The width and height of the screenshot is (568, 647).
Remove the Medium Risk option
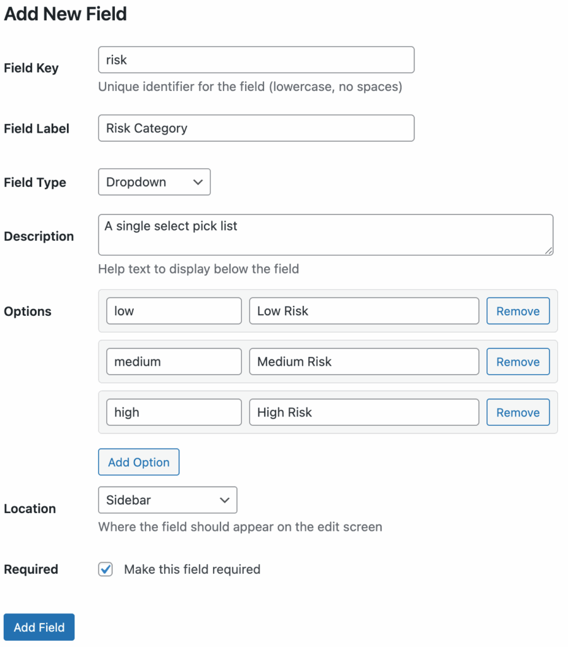coord(517,362)
